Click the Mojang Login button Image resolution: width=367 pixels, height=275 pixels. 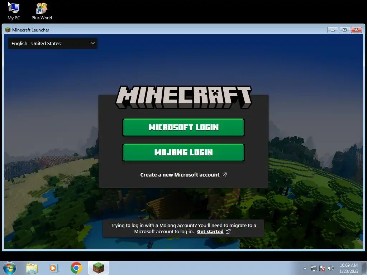pyautogui.click(x=183, y=153)
